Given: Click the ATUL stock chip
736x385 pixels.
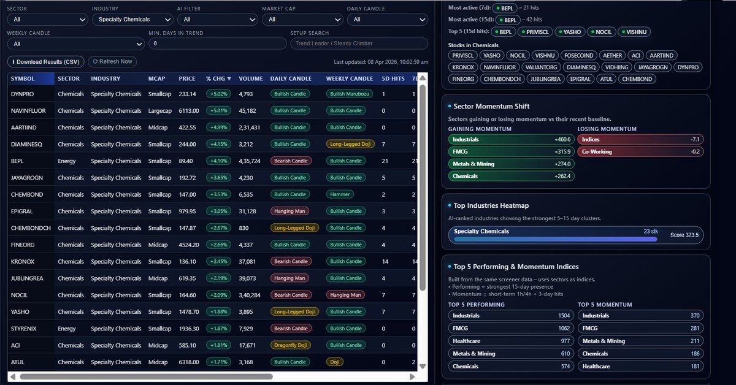Looking at the screenshot, I should coord(605,79).
